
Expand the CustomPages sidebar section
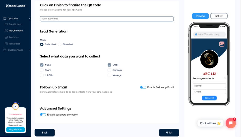(30, 50)
